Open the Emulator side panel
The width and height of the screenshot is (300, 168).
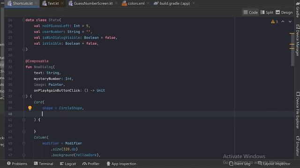298,146
